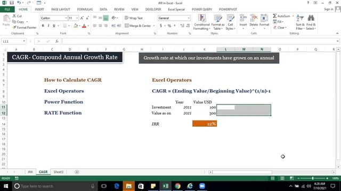The image size is (341, 191).
Task: Open the Sheet3 worksheet tab
Action: point(58,172)
